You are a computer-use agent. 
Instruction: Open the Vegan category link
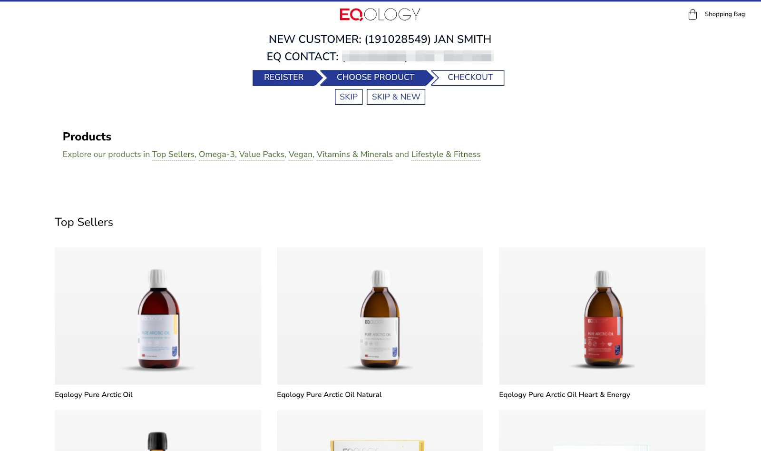click(301, 154)
